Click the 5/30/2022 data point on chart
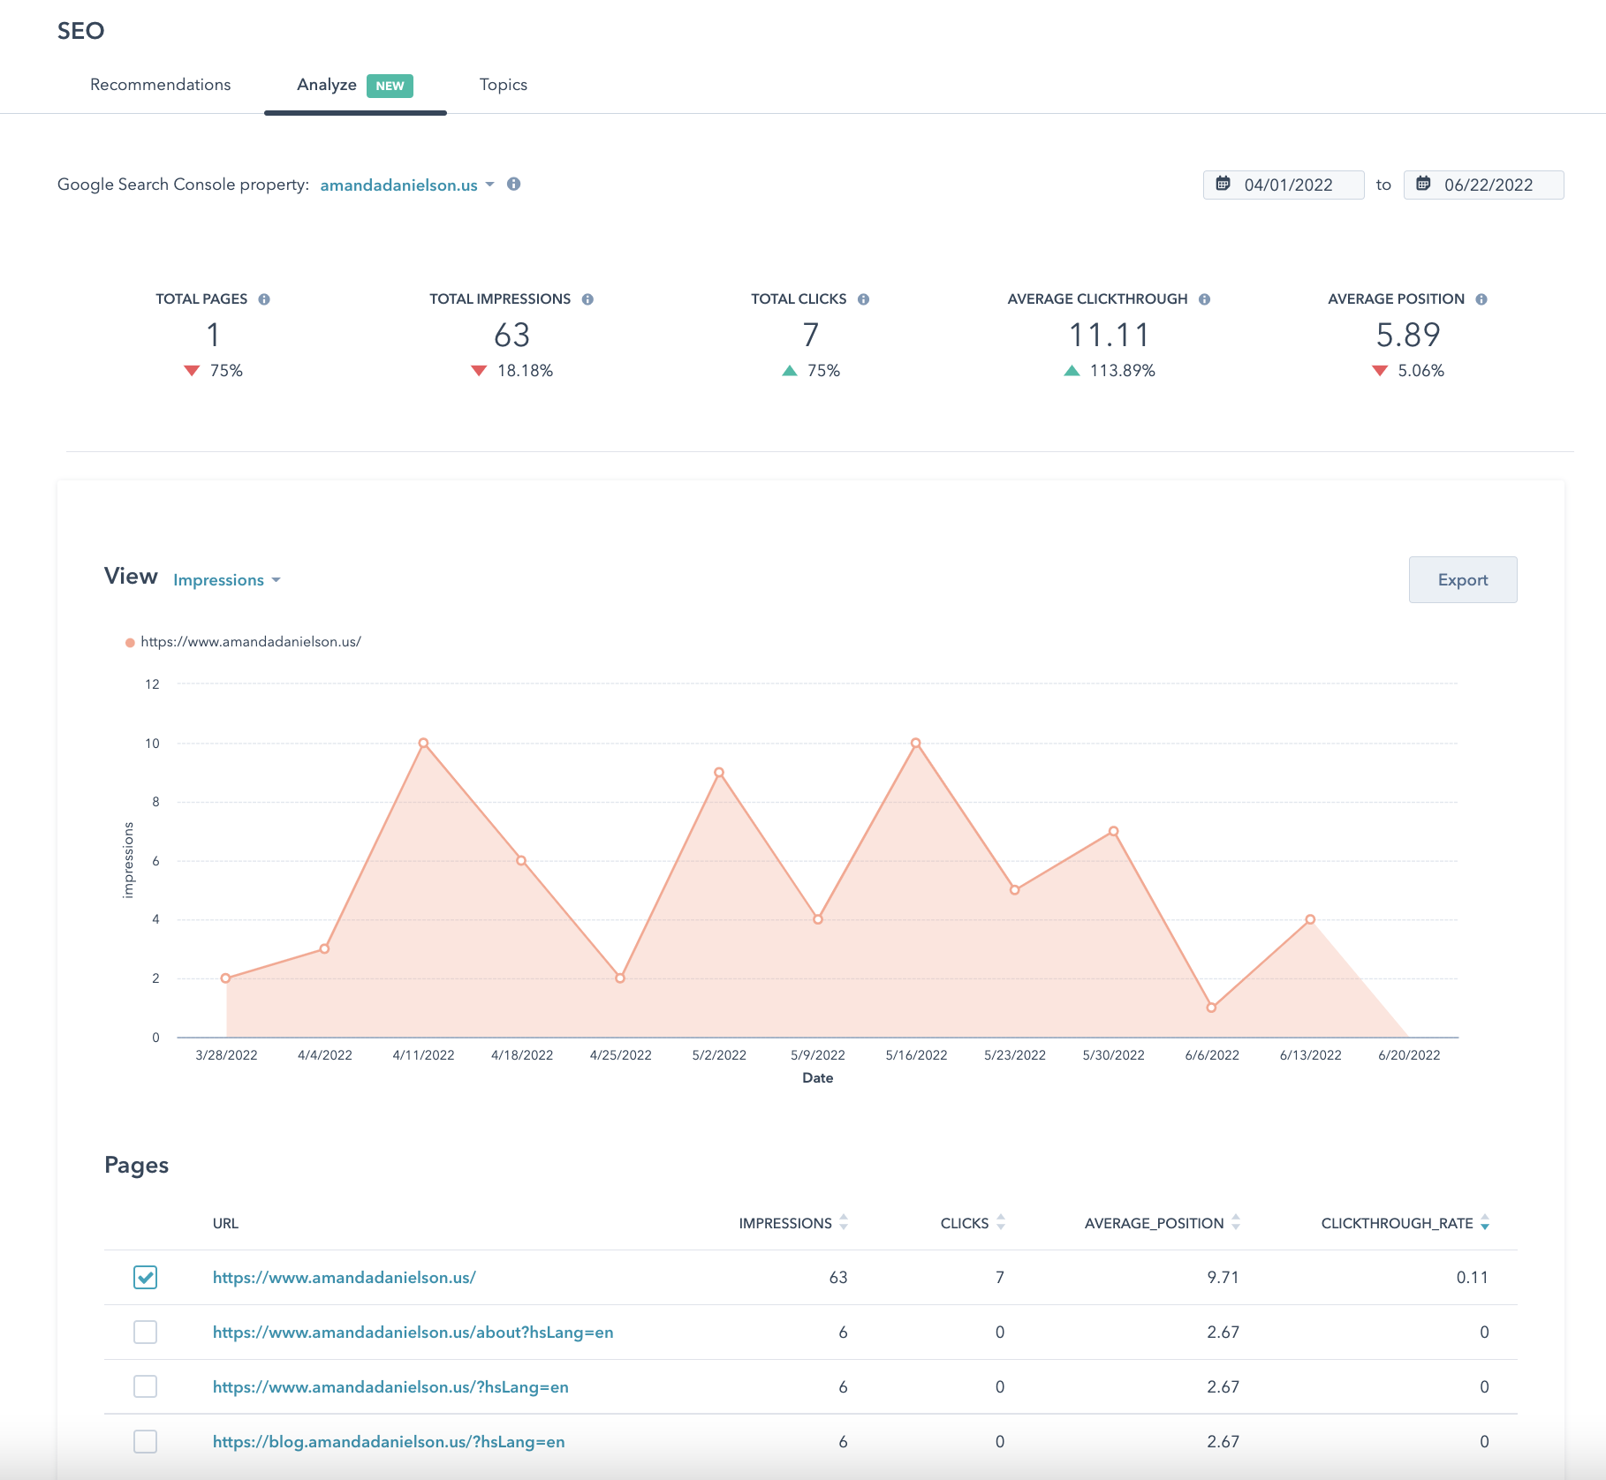The height and width of the screenshot is (1480, 1606). 1113,831
